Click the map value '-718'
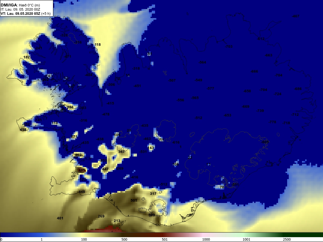 click(286, 123)
